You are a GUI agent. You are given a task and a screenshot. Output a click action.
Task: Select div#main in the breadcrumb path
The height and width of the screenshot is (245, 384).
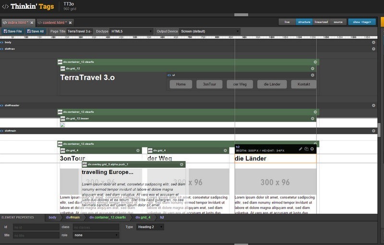pos(73,217)
